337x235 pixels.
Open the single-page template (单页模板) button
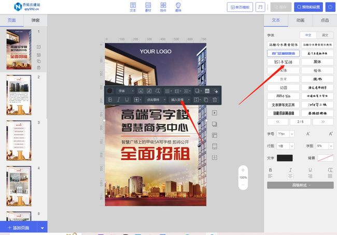point(240,7)
